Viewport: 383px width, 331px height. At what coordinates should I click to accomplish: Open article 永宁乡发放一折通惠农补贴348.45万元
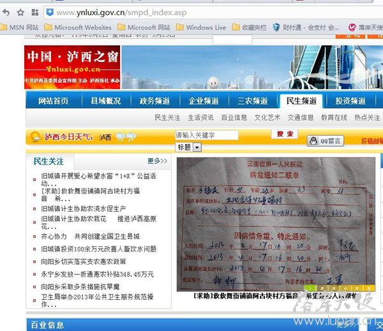pyautogui.click(x=97, y=274)
